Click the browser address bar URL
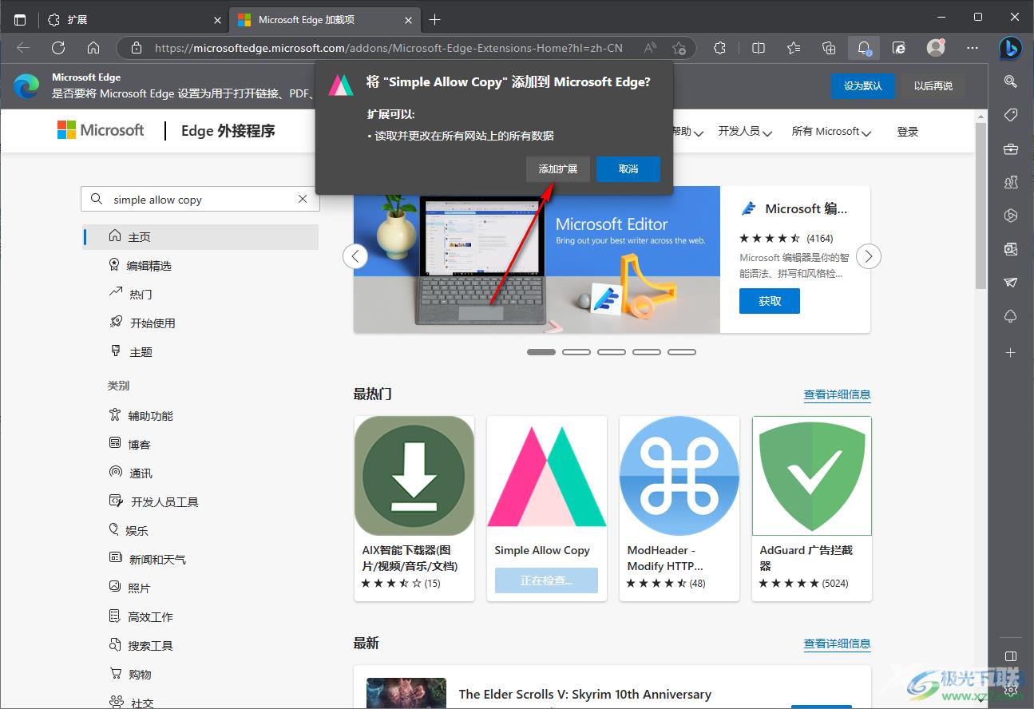Screen dimensions: 1034x709 [389, 48]
